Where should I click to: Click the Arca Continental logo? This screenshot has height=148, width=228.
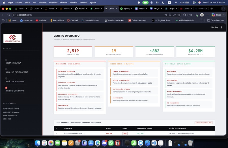tap(12, 38)
